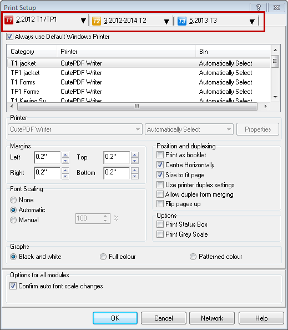The height and width of the screenshot is (330, 288).
Task: Open the 2.2012 T1/TP1 dropdown arrow
Action: point(83,21)
